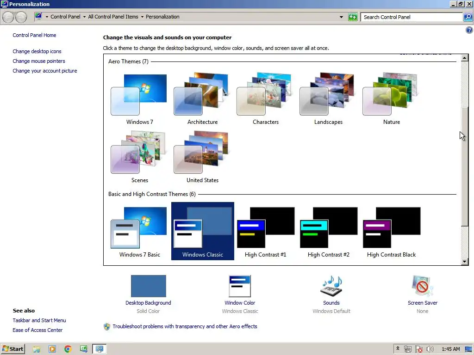
Task: Select the Landscapes theme
Action: [328, 99]
